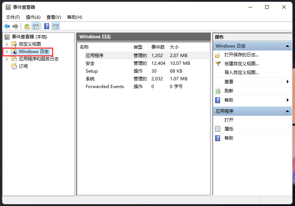Collapse the 应用程序 actions section arrow
295x206 pixels.
click(287, 111)
